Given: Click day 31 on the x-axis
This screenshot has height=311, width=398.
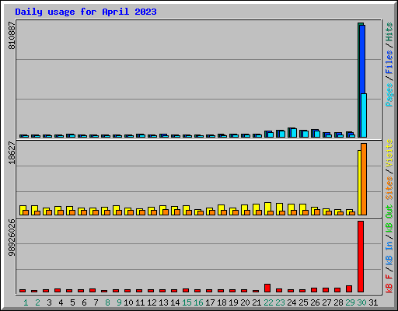Looking at the screenshot, I should (373, 302).
